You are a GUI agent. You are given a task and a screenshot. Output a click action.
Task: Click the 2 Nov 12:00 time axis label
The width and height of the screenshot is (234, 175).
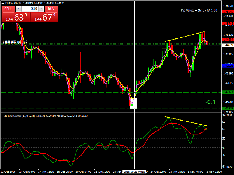tap(214, 172)
